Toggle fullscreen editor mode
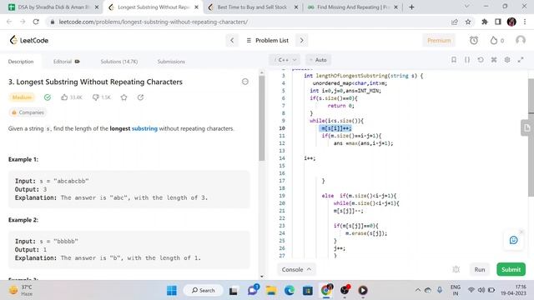 pyautogui.click(x=521, y=60)
